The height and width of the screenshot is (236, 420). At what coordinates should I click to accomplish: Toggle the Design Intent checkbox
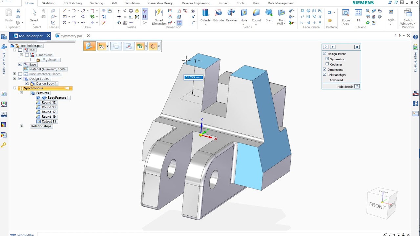coord(325,54)
